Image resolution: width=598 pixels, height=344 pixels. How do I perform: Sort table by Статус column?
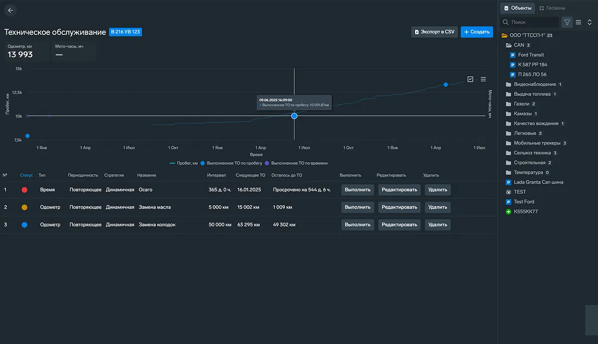tap(26, 175)
